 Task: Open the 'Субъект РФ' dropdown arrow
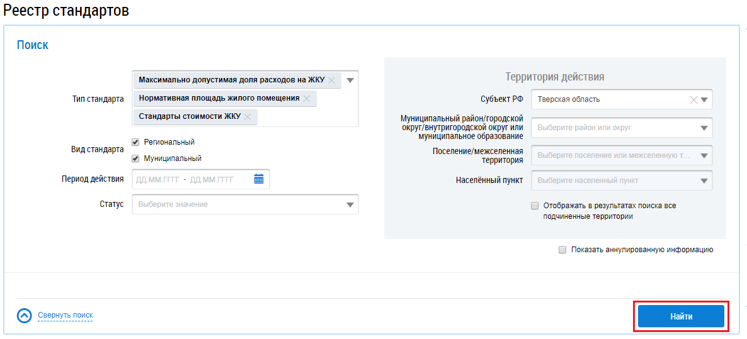705,99
